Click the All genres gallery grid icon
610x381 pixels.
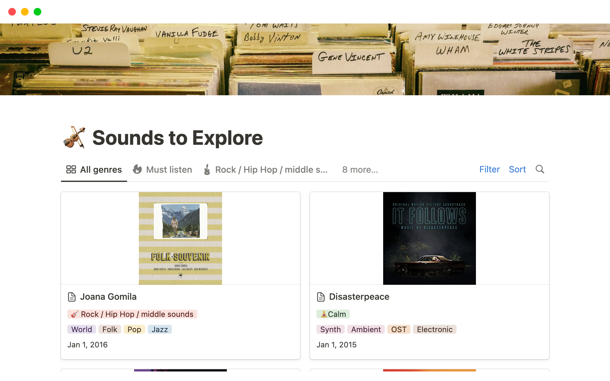[x=71, y=170]
